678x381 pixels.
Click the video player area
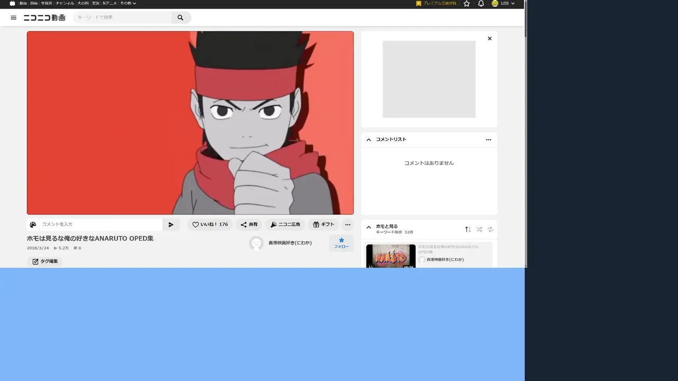(x=190, y=123)
